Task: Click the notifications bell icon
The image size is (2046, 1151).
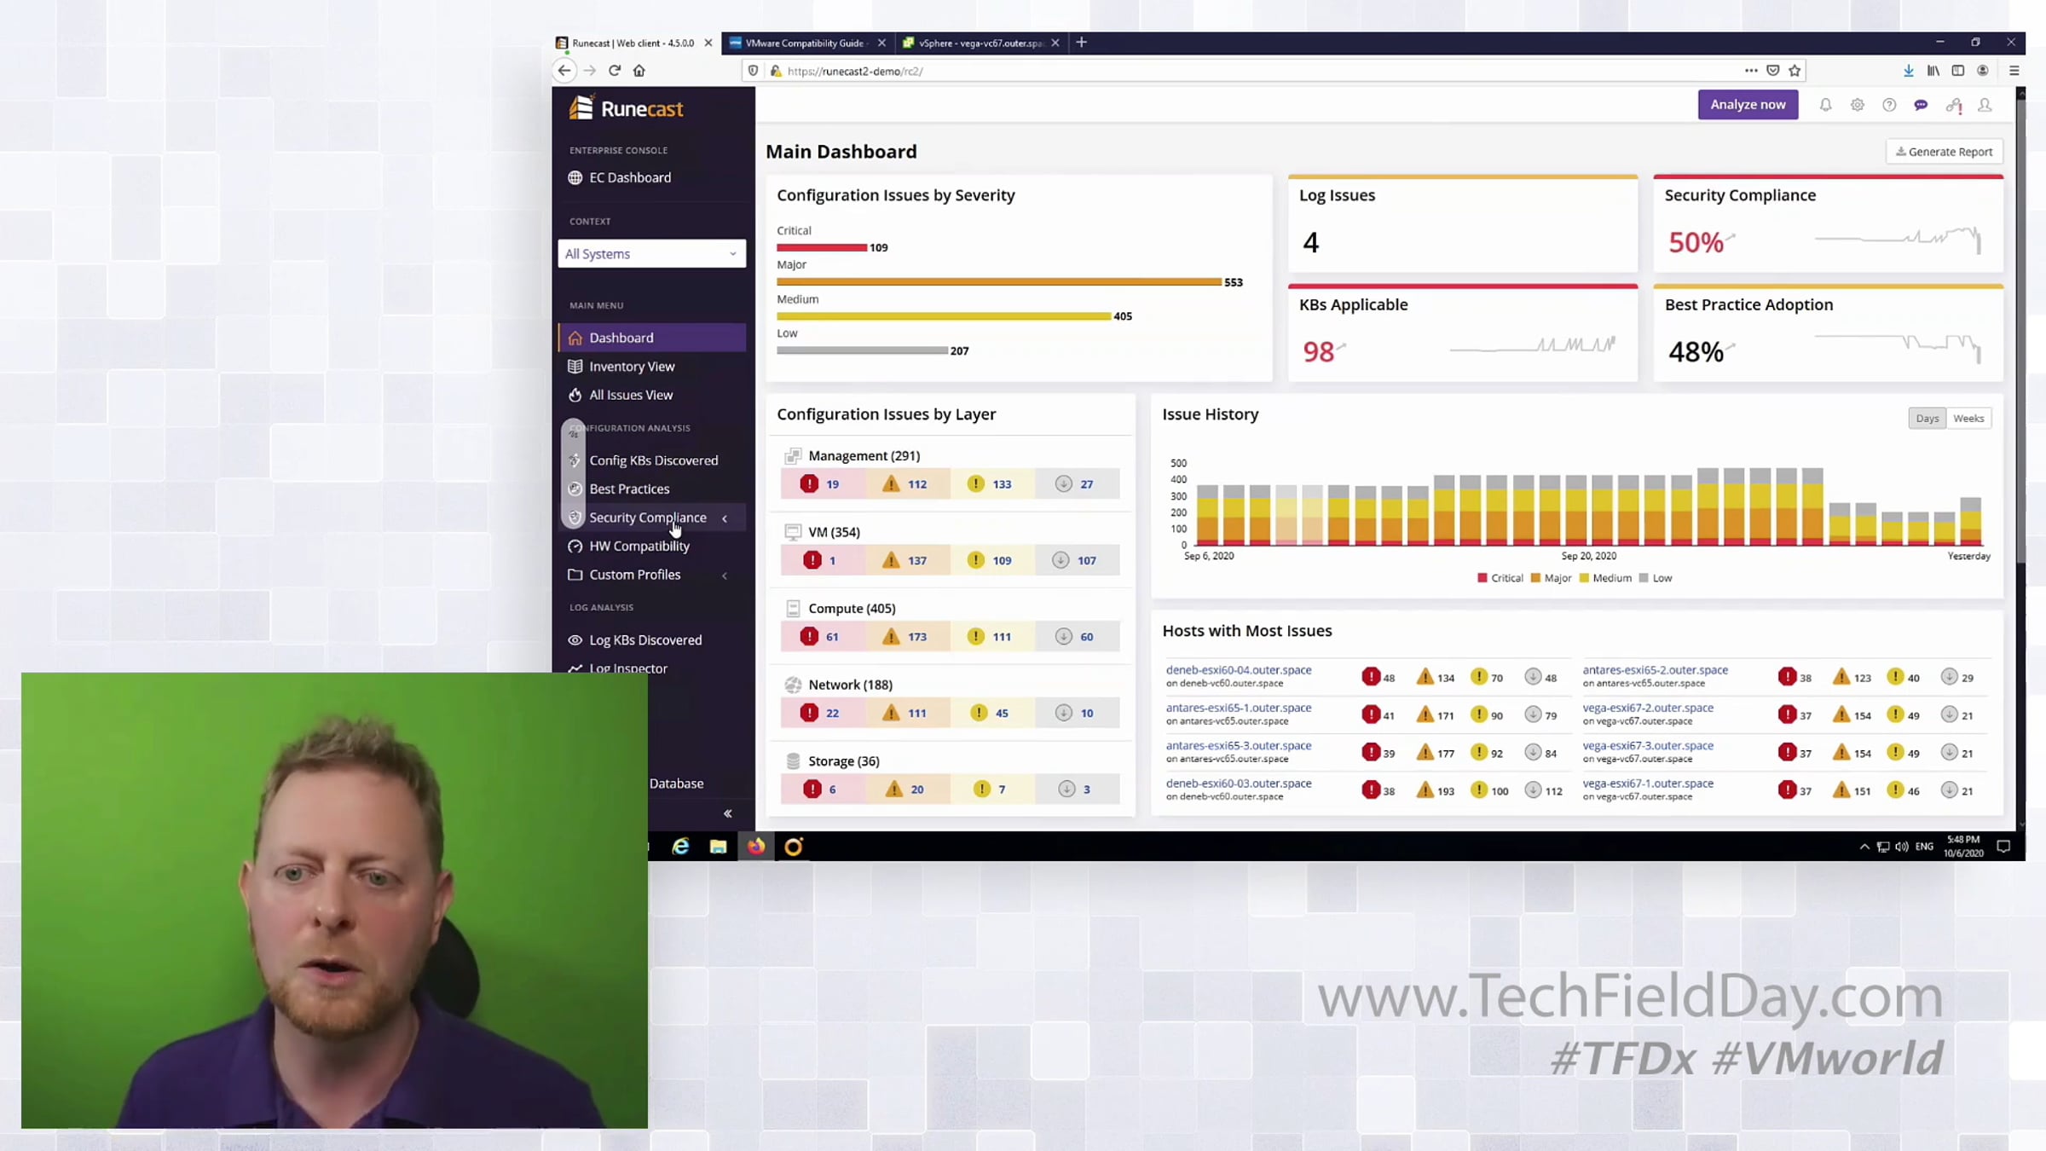Action: click(x=1825, y=105)
